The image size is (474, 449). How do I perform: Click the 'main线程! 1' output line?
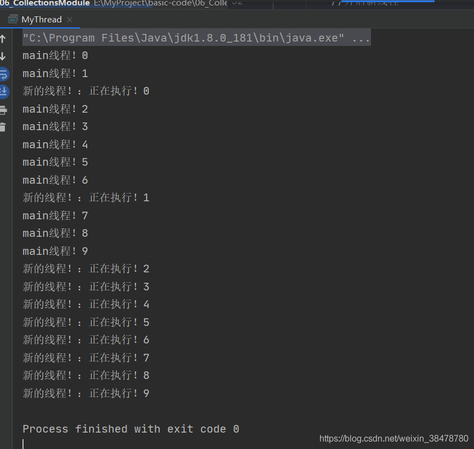55,73
